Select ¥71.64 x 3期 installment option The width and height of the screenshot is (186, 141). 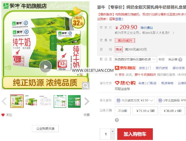pyautogui.click(x=145, y=111)
